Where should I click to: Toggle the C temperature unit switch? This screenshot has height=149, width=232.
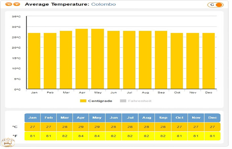coord(215,5)
